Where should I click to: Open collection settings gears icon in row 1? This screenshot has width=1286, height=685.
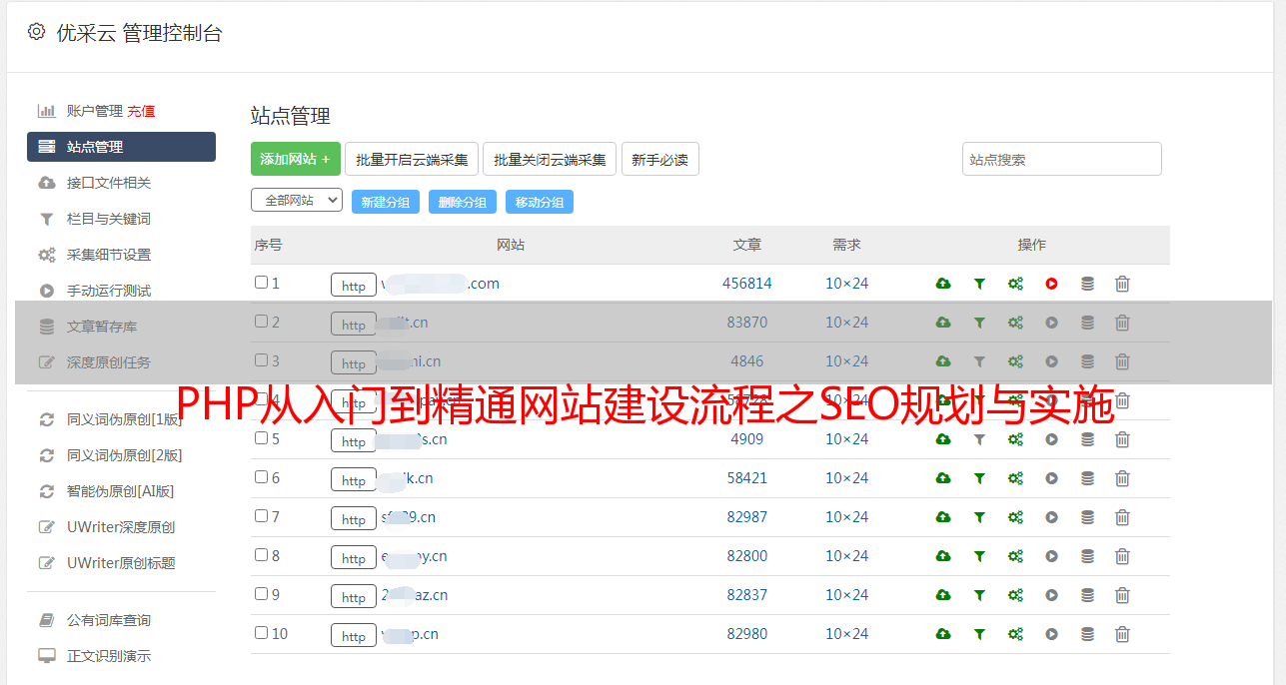coord(1015,284)
